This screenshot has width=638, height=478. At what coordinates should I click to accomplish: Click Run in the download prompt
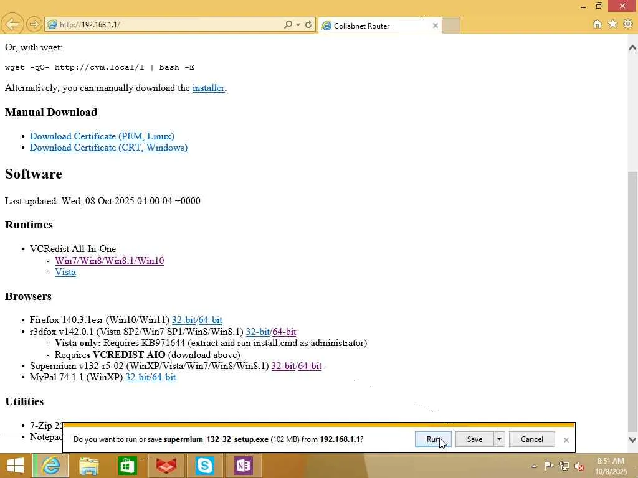tap(433, 439)
